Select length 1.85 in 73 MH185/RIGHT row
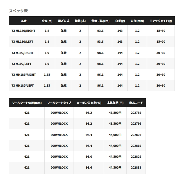 [x=47, y=75]
